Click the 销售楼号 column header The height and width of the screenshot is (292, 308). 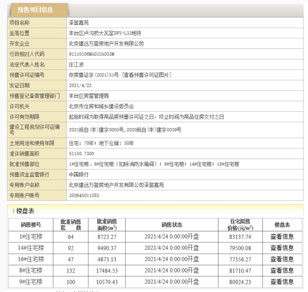pos(31,225)
